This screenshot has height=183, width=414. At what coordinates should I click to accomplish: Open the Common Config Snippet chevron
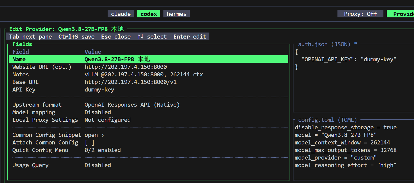103,135
